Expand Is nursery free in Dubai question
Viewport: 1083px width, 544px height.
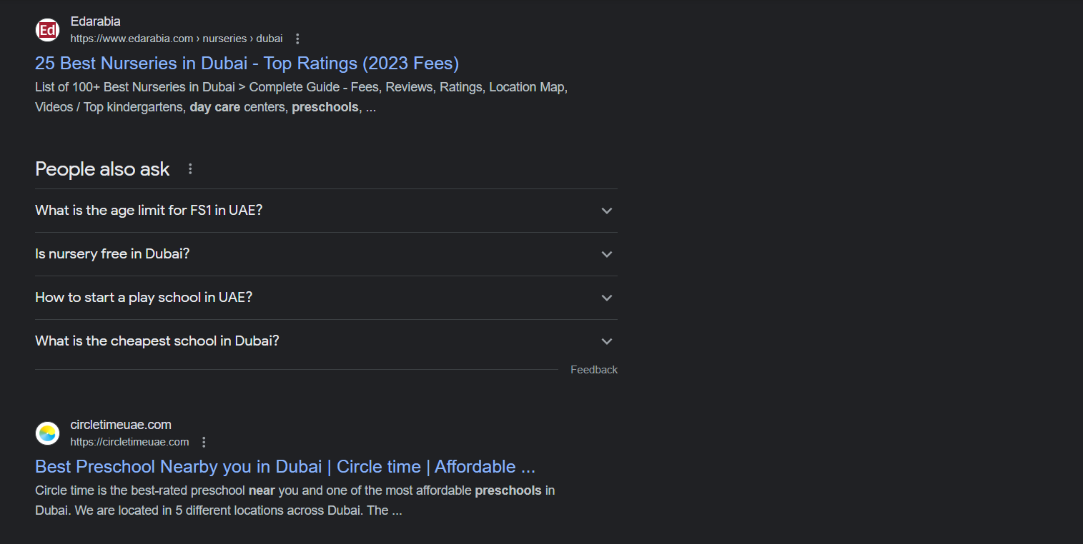coord(326,254)
